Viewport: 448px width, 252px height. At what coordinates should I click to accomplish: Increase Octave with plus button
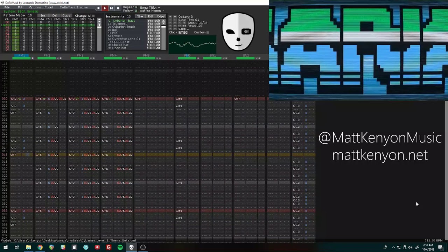point(175,16)
